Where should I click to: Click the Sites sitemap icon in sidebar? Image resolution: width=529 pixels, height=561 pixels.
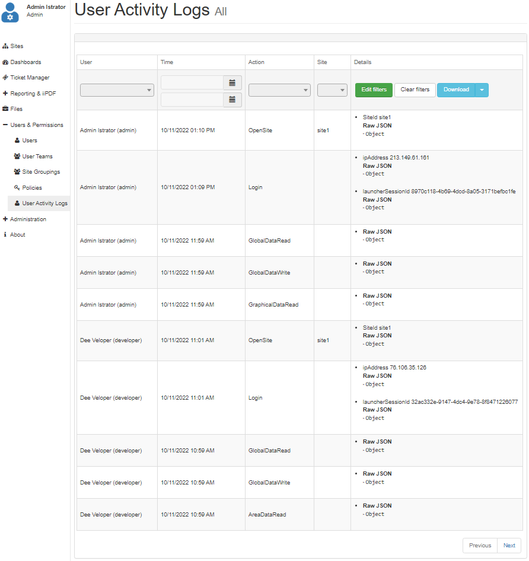5,46
